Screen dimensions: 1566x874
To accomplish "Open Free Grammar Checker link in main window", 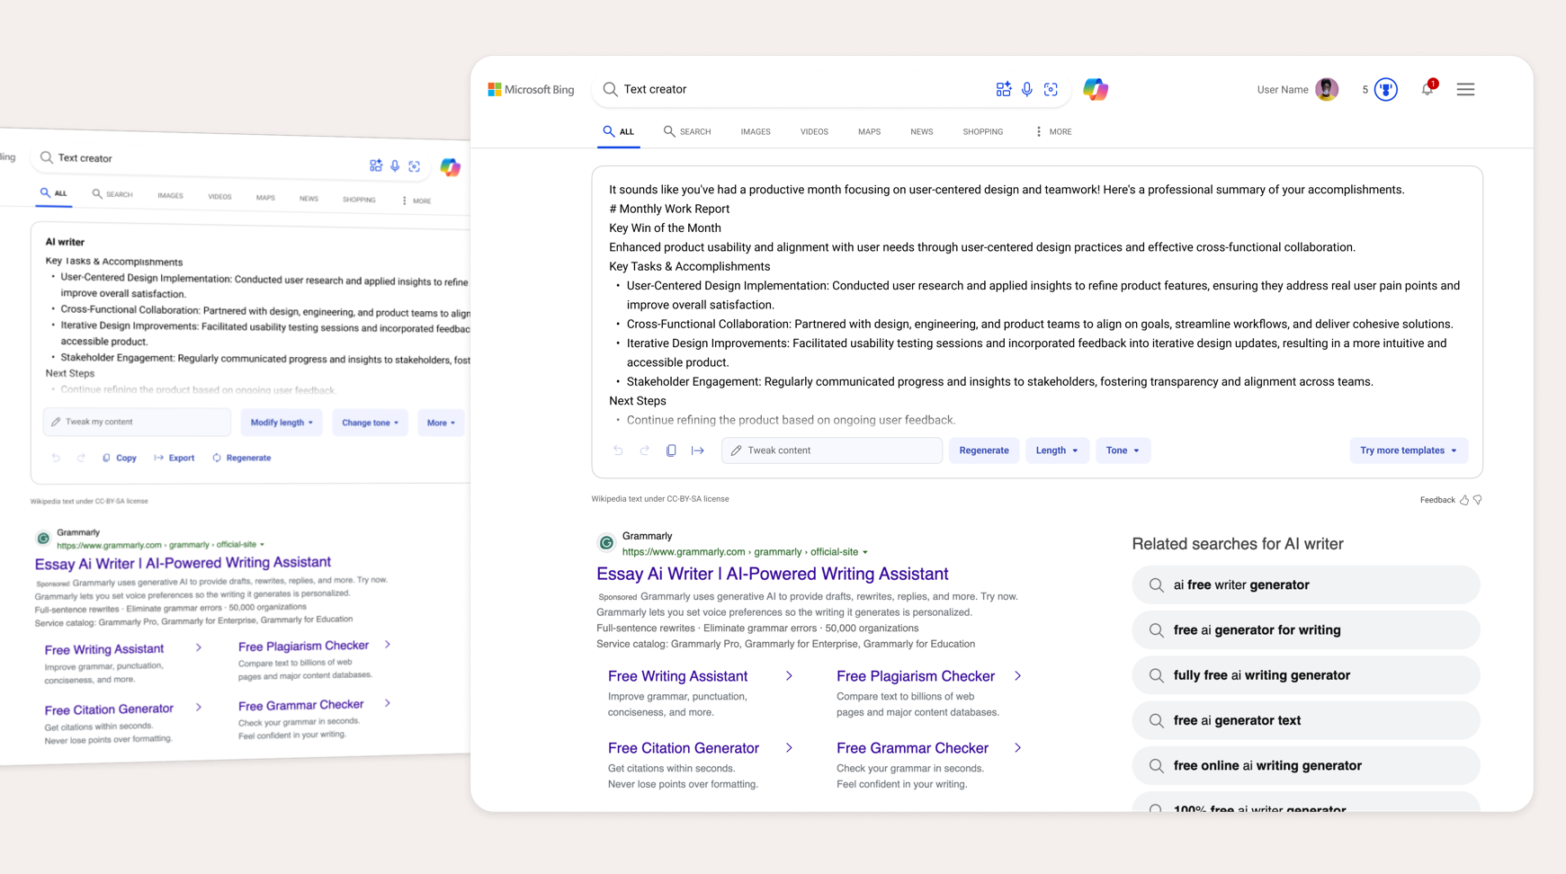I will 912,748.
